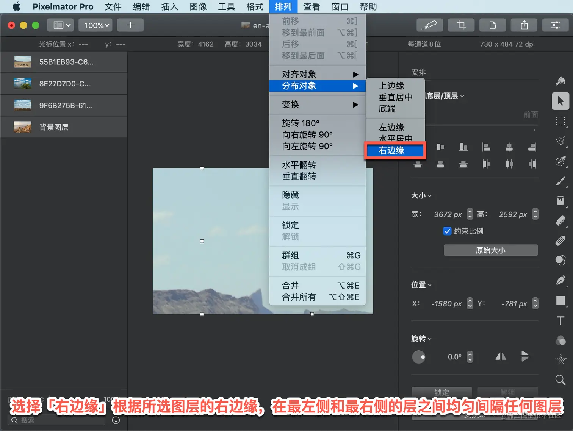Screen dimensions: 573x431
Task: Select 水平翻转 menu item
Action: 318,165
